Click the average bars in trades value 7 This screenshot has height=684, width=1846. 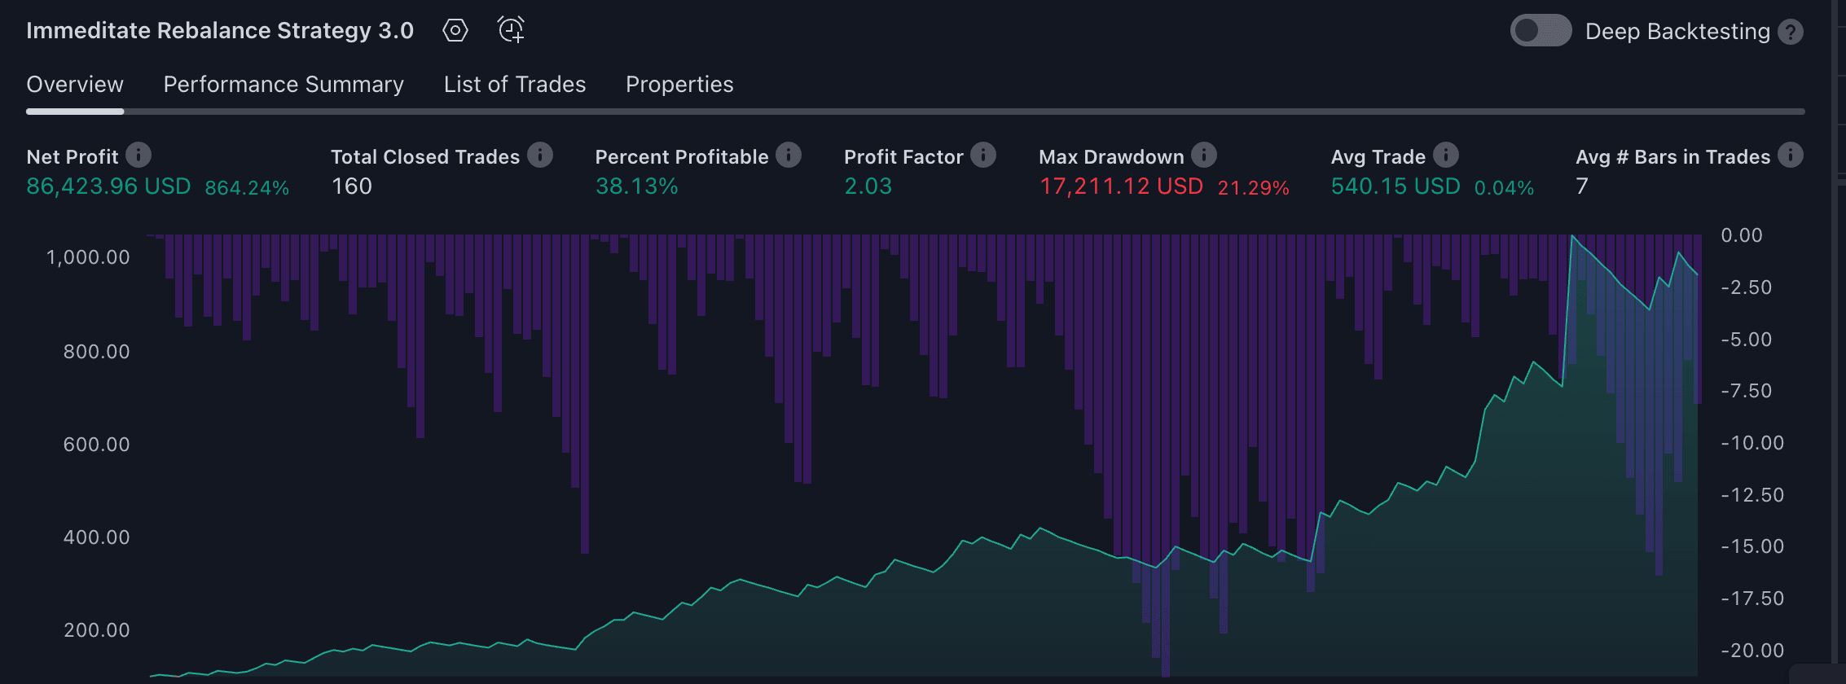1582,186
